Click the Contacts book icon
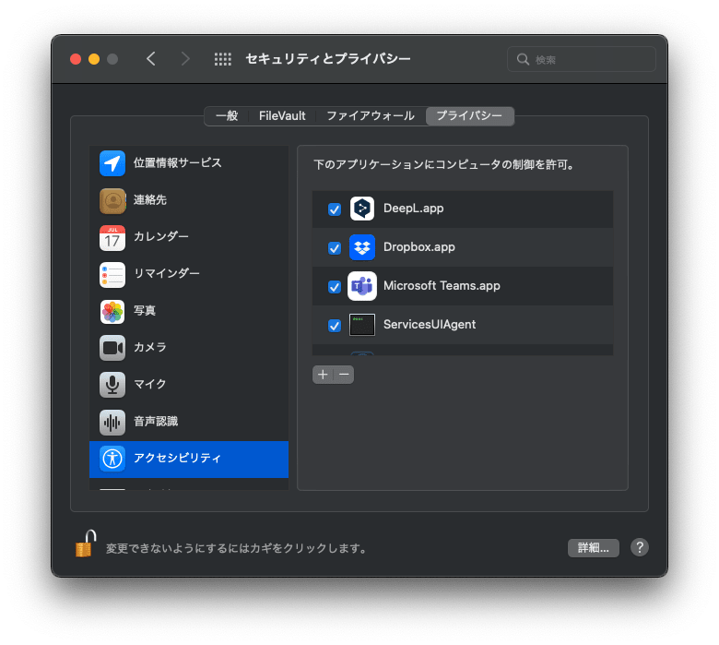719x645 pixels. [x=112, y=200]
